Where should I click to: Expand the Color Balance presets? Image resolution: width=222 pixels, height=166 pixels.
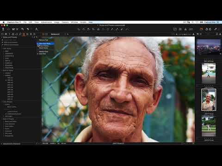pyautogui.click(x=4, y=124)
